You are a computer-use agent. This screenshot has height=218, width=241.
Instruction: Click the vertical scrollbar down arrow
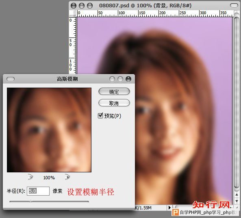click(x=237, y=201)
